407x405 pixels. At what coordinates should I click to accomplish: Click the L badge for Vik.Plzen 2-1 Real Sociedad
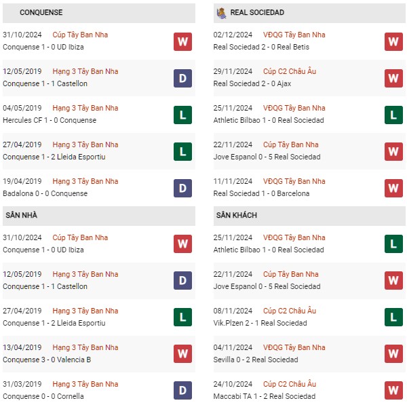pos(393,317)
